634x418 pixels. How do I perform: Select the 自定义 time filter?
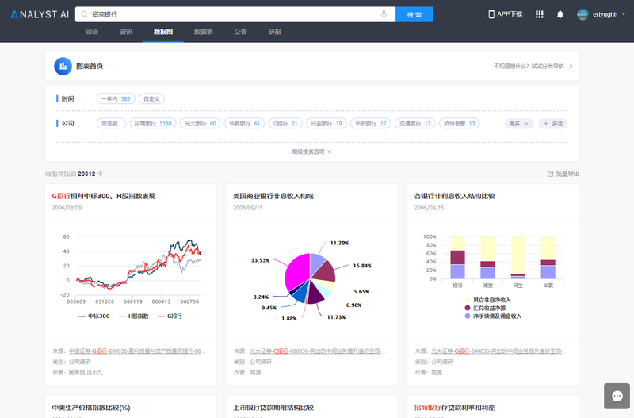151,98
